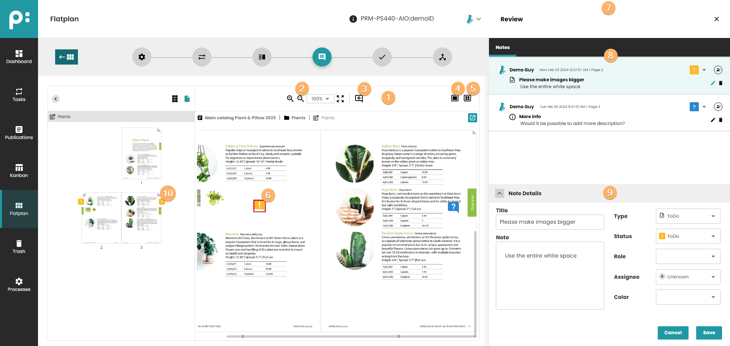This screenshot has width=730, height=346.
Task: Open the Color dropdown selector
Action: (x=688, y=297)
